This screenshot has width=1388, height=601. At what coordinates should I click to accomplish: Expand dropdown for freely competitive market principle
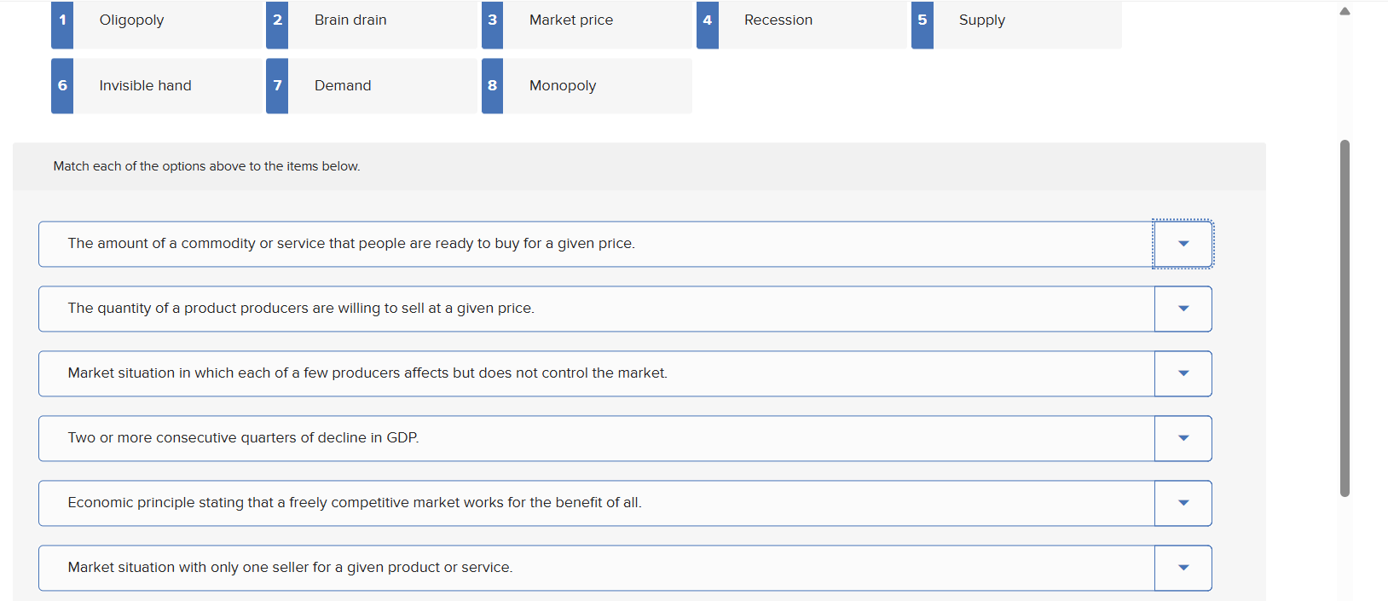click(x=1183, y=503)
